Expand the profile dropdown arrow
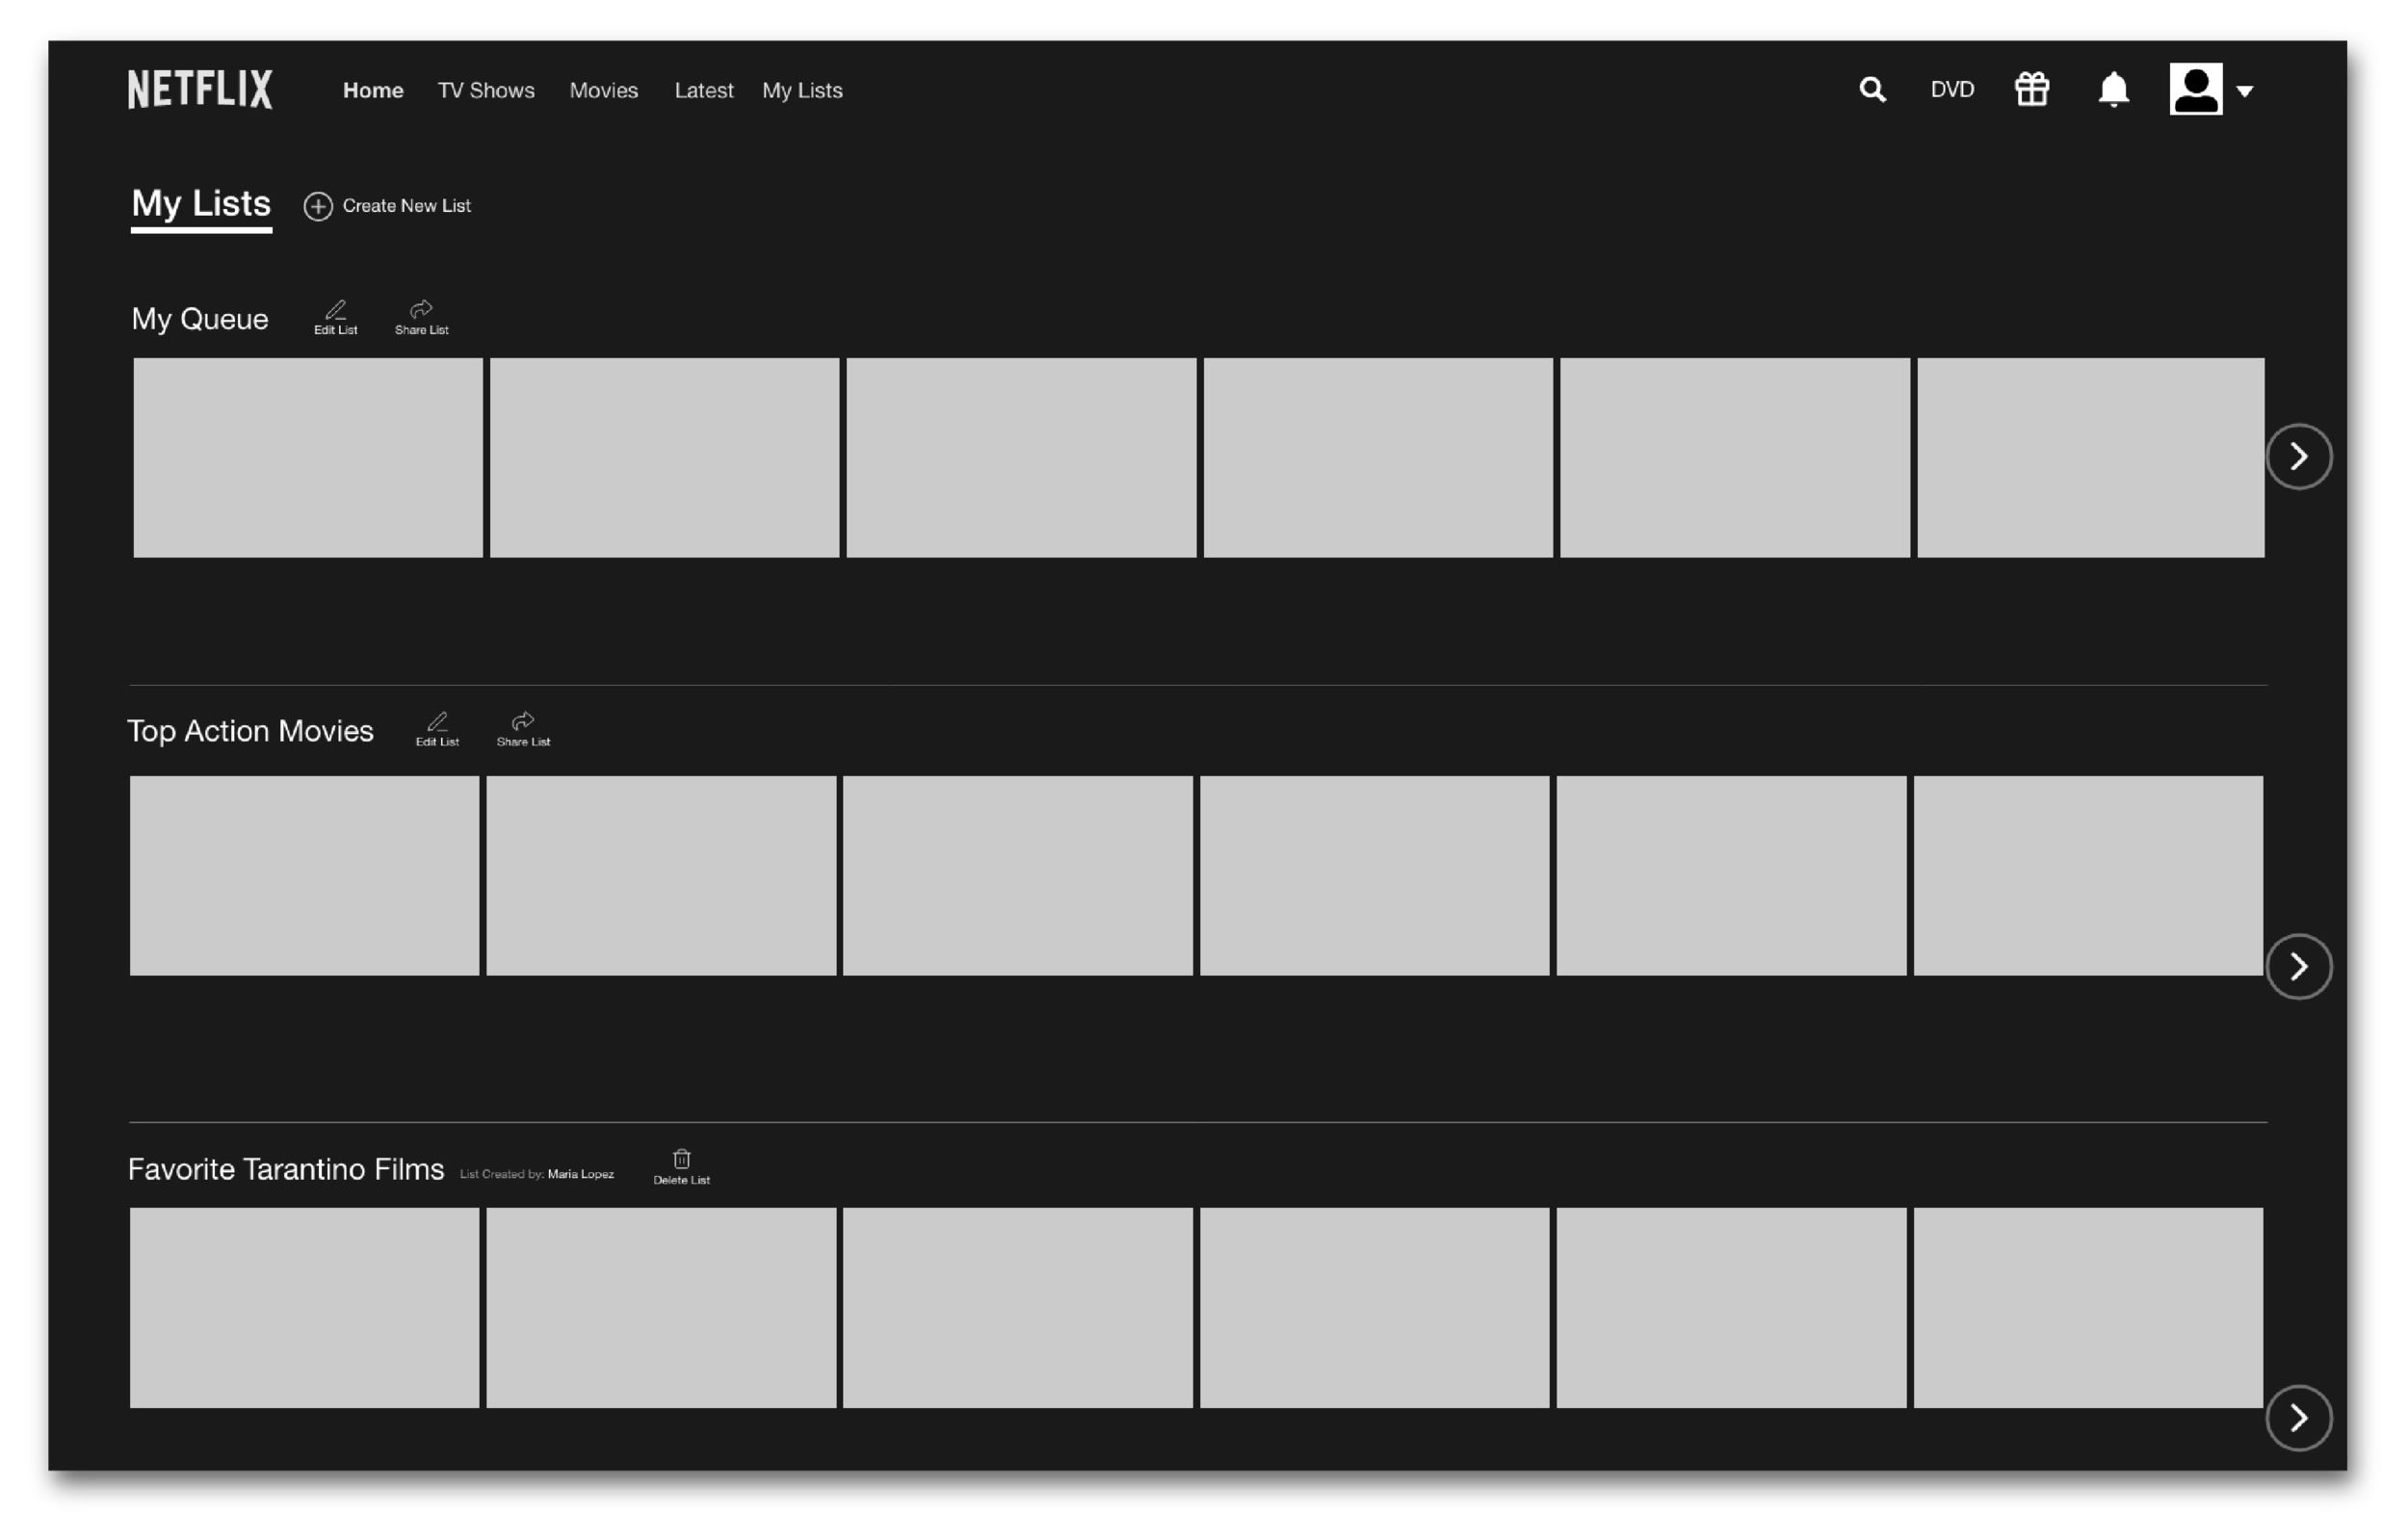Screen dimensions: 2408x1539 pos(2244,91)
